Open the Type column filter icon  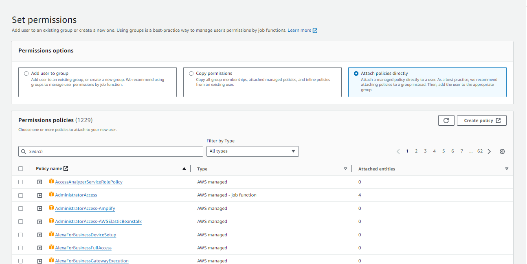(345, 168)
